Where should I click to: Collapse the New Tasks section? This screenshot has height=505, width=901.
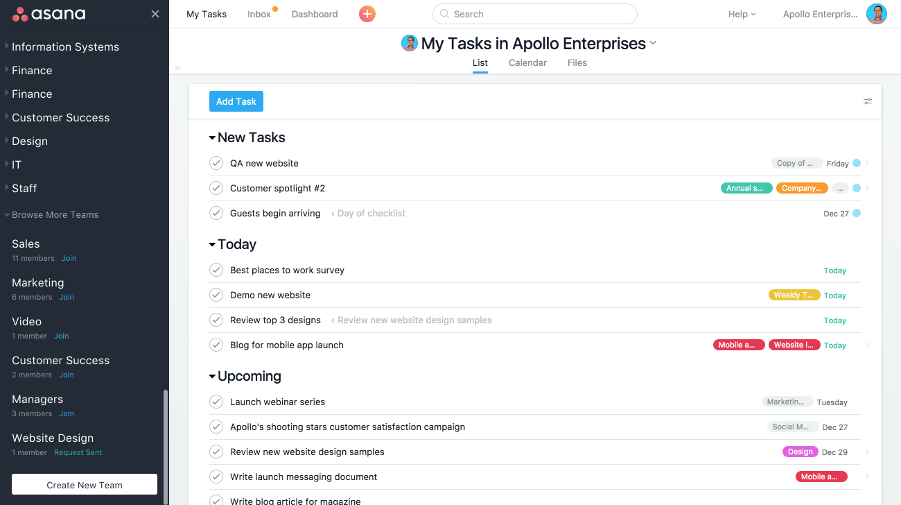(212, 138)
